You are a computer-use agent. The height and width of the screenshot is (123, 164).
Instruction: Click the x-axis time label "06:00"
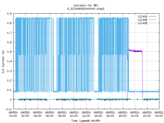(x=49, y=116)
